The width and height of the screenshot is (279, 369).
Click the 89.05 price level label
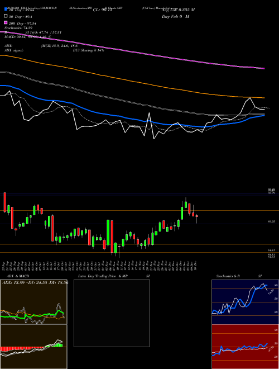[x=271, y=222]
